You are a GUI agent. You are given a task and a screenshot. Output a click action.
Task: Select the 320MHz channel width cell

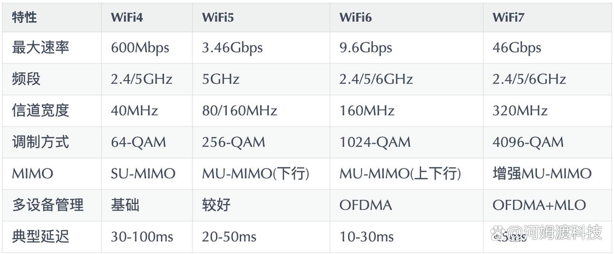(520, 111)
